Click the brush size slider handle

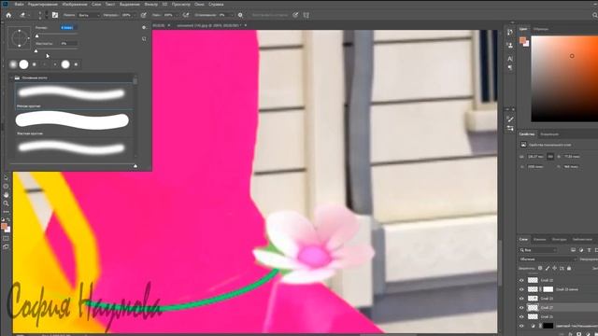point(37,35)
